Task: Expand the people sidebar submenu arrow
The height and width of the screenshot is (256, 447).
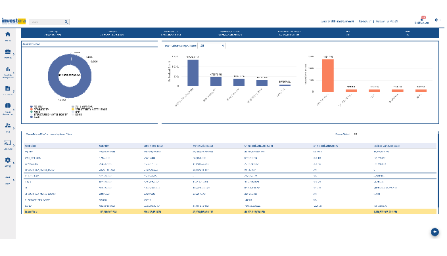Action: (14, 128)
